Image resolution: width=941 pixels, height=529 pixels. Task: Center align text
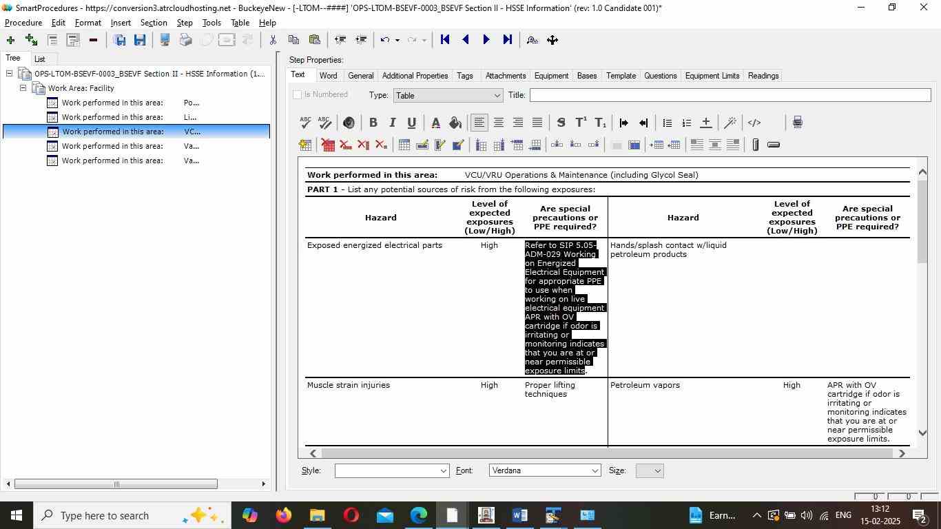pyautogui.click(x=498, y=123)
